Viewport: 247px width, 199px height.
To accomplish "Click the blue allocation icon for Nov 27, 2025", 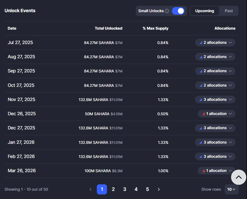I will [200, 100].
